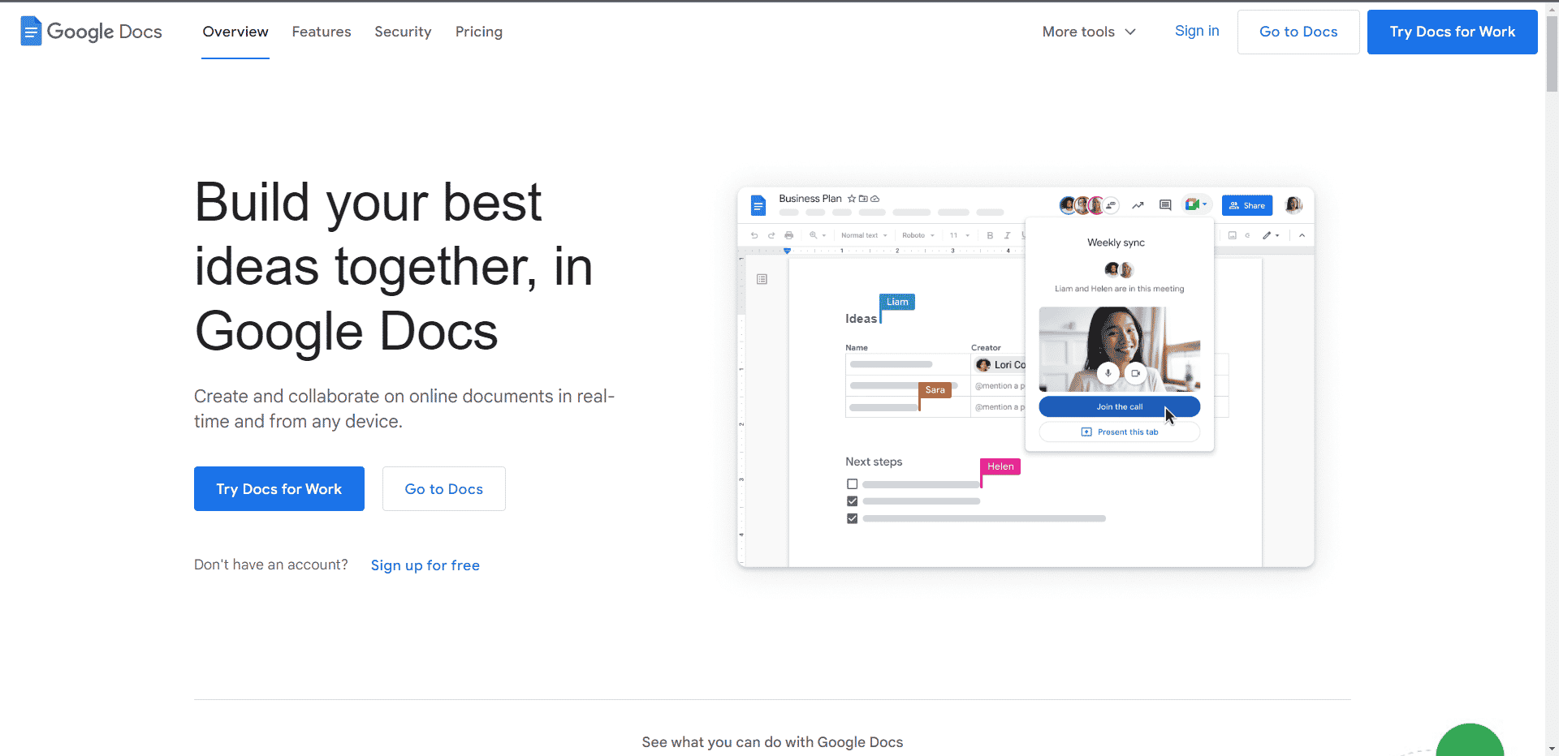Click the pink Helen cursor flag
1559x756 pixels.
(1000, 466)
